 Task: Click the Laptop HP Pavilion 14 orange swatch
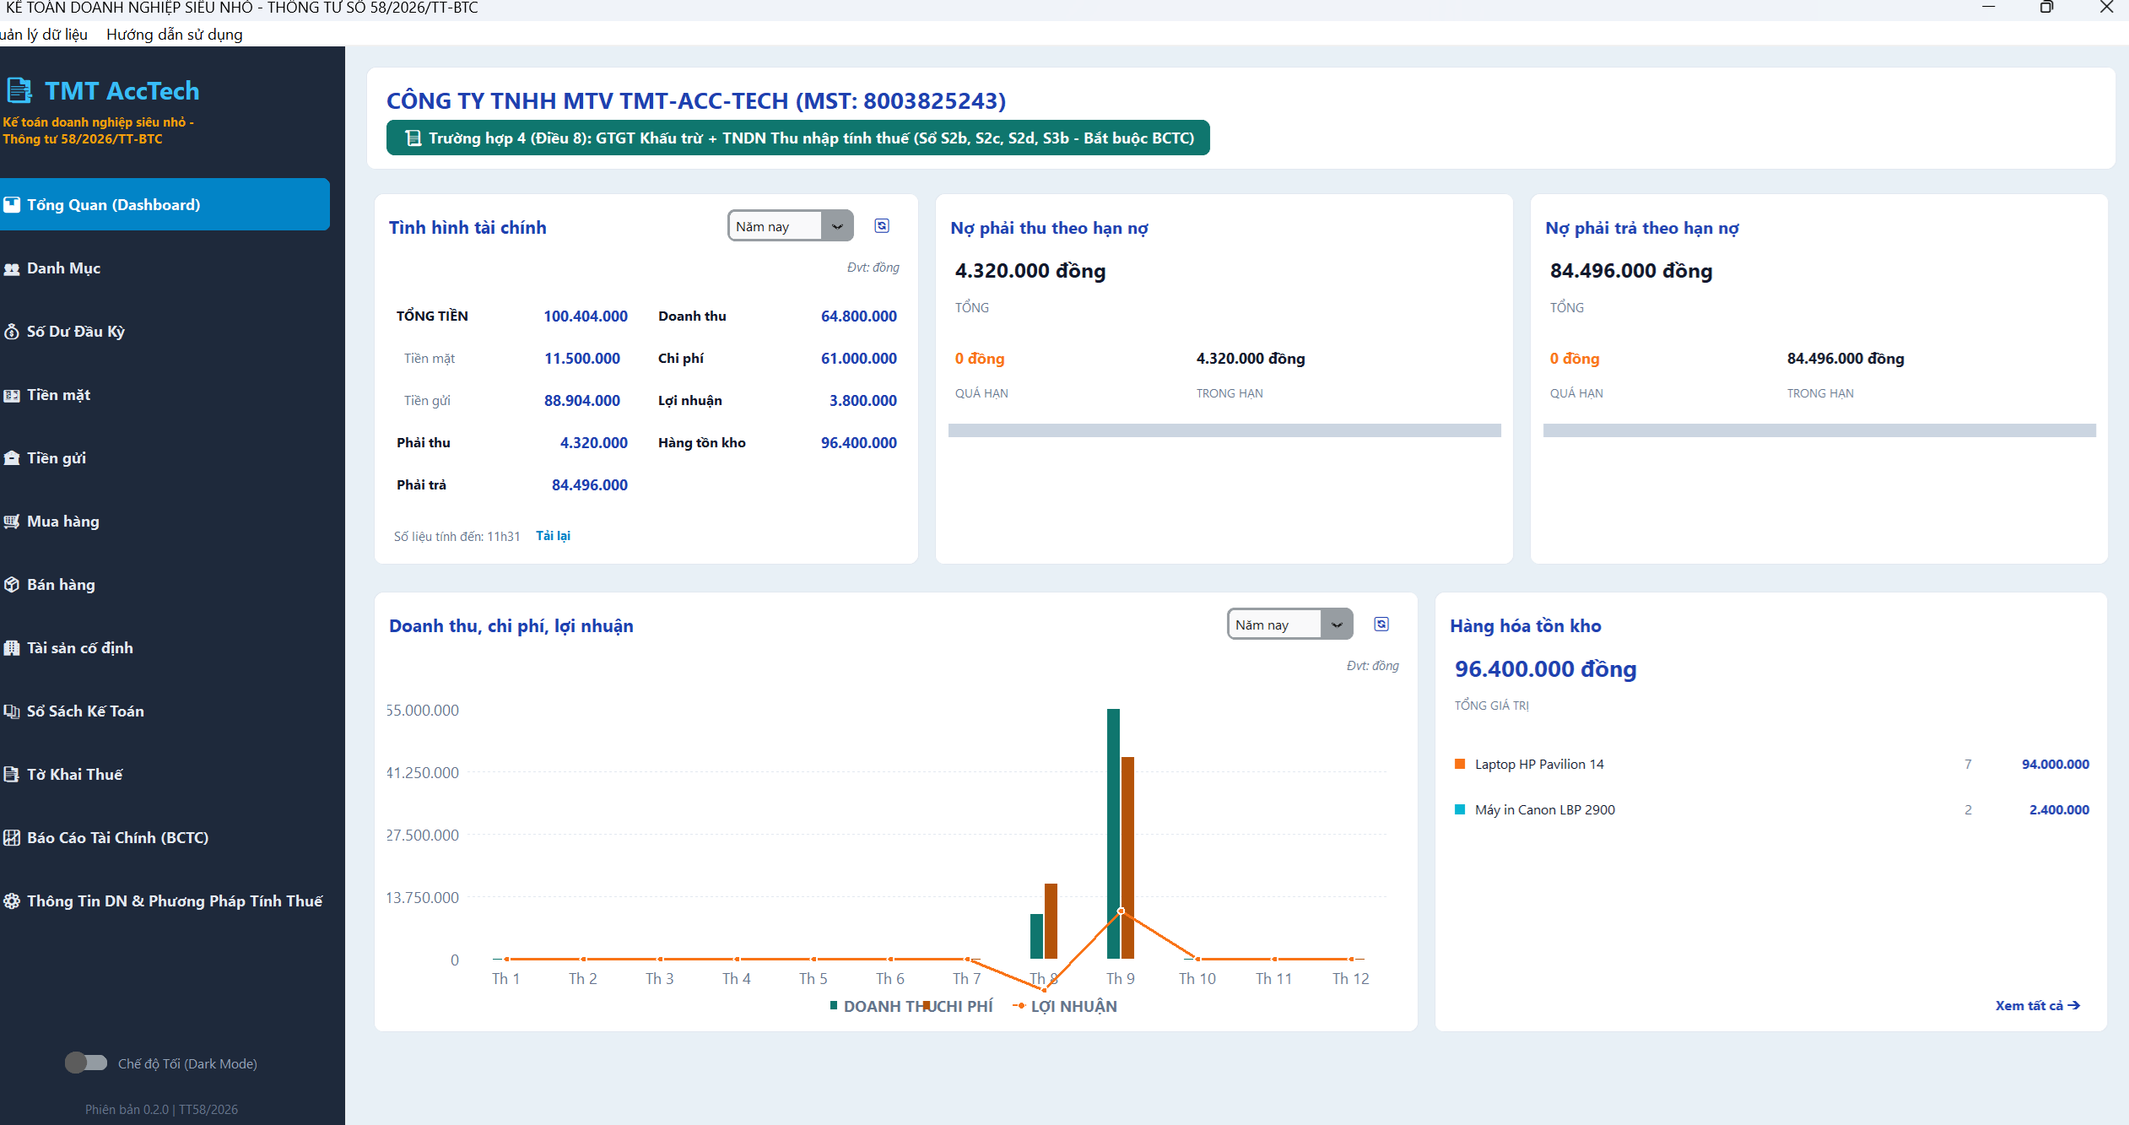1460,764
